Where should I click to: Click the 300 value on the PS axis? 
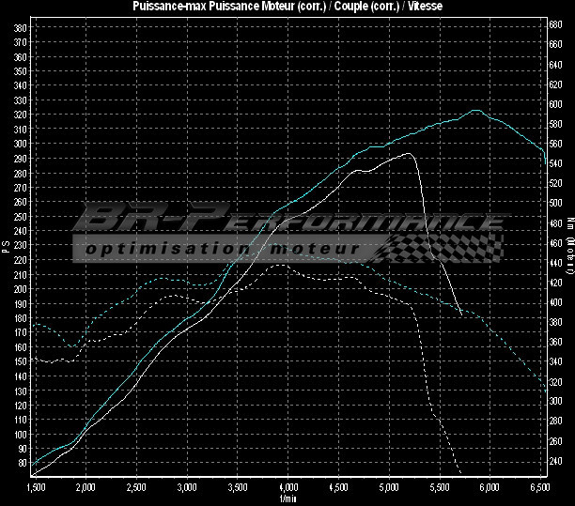point(20,144)
